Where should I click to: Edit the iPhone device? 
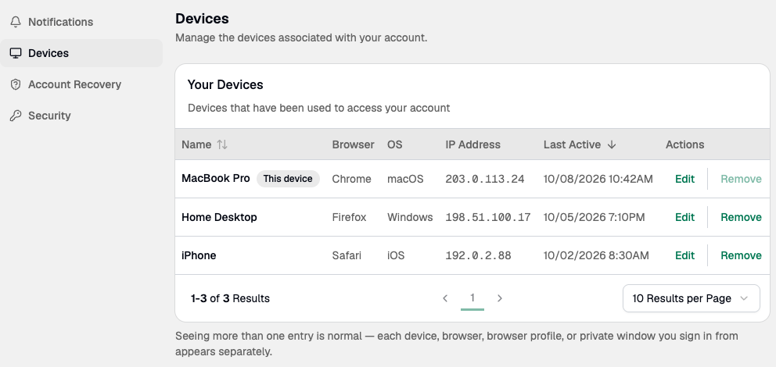[685, 255]
